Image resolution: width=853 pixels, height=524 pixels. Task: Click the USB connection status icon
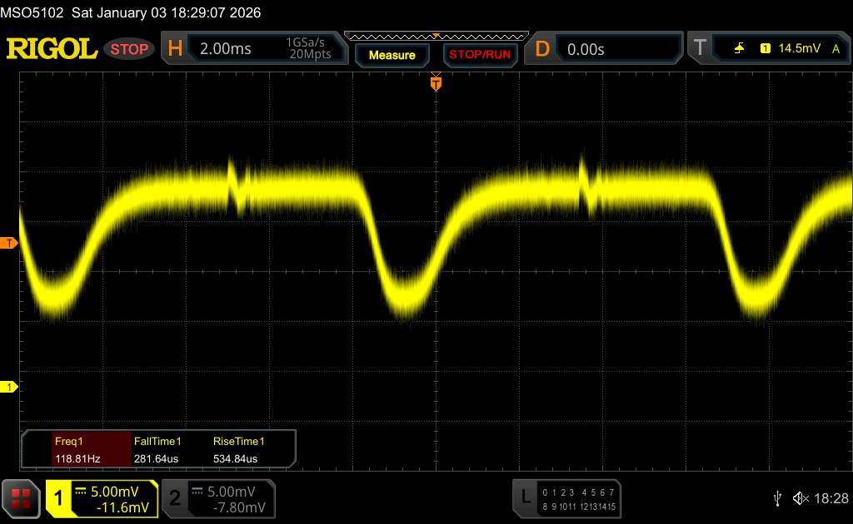(x=777, y=497)
